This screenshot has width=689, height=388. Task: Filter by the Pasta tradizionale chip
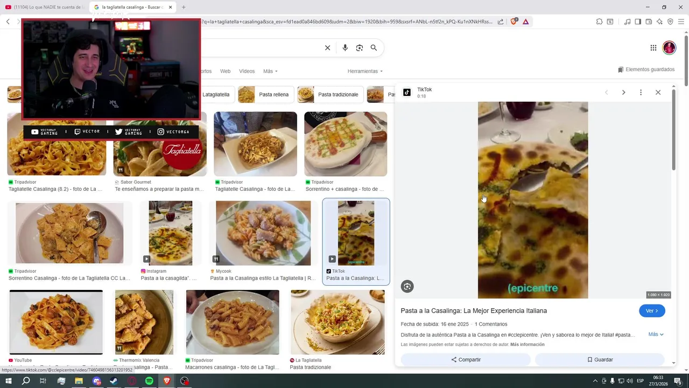point(330,94)
